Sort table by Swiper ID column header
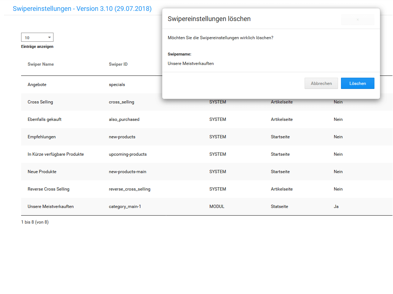The height and width of the screenshot is (294, 393). point(118,64)
